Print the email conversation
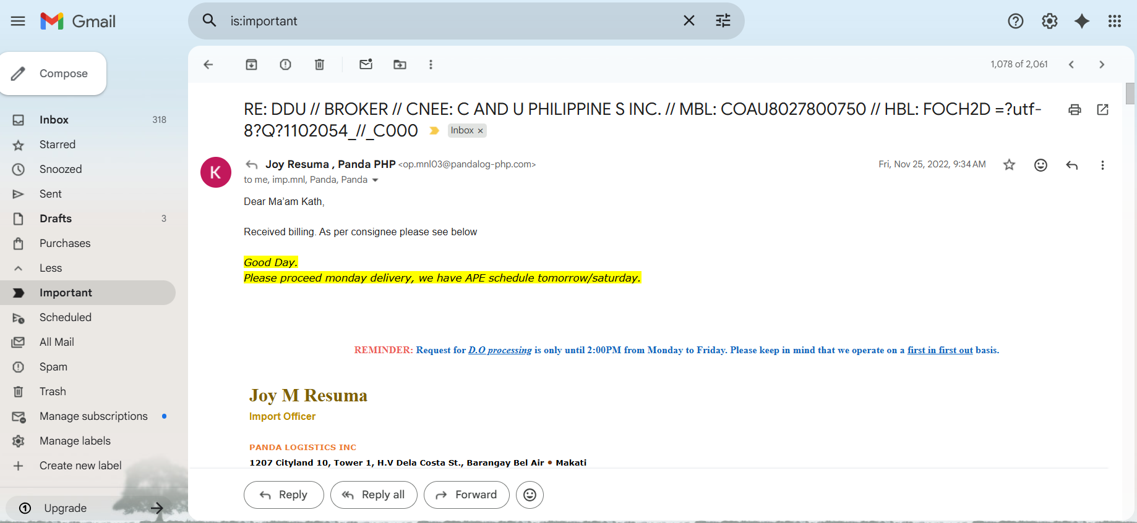The height and width of the screenshot is (523, 1137). pyautogui.click(x=1075, y=110)
